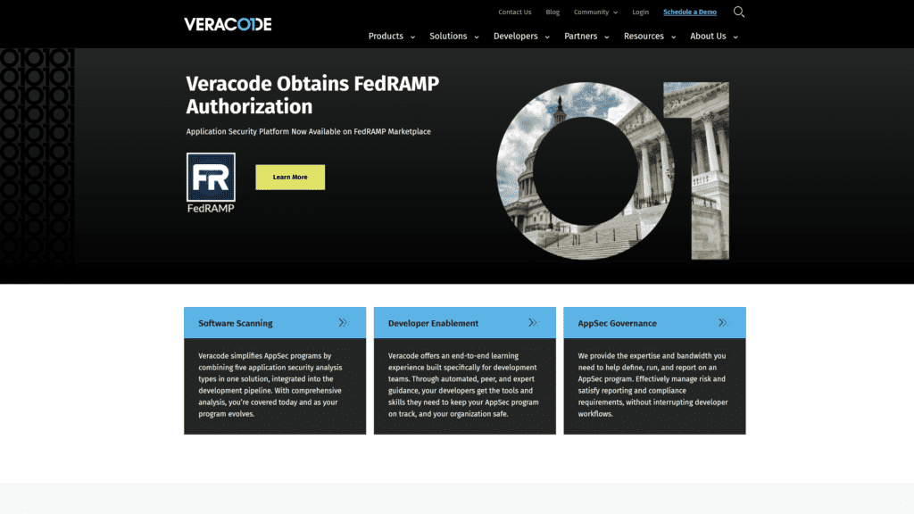Go to the Login page

click(641, 12)
